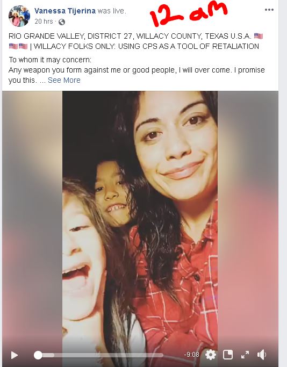The height and width of the screenshot is (367, 287).
Task: Visit the Vanessa Tijerina profile link
Action: (x=65, y=11)
